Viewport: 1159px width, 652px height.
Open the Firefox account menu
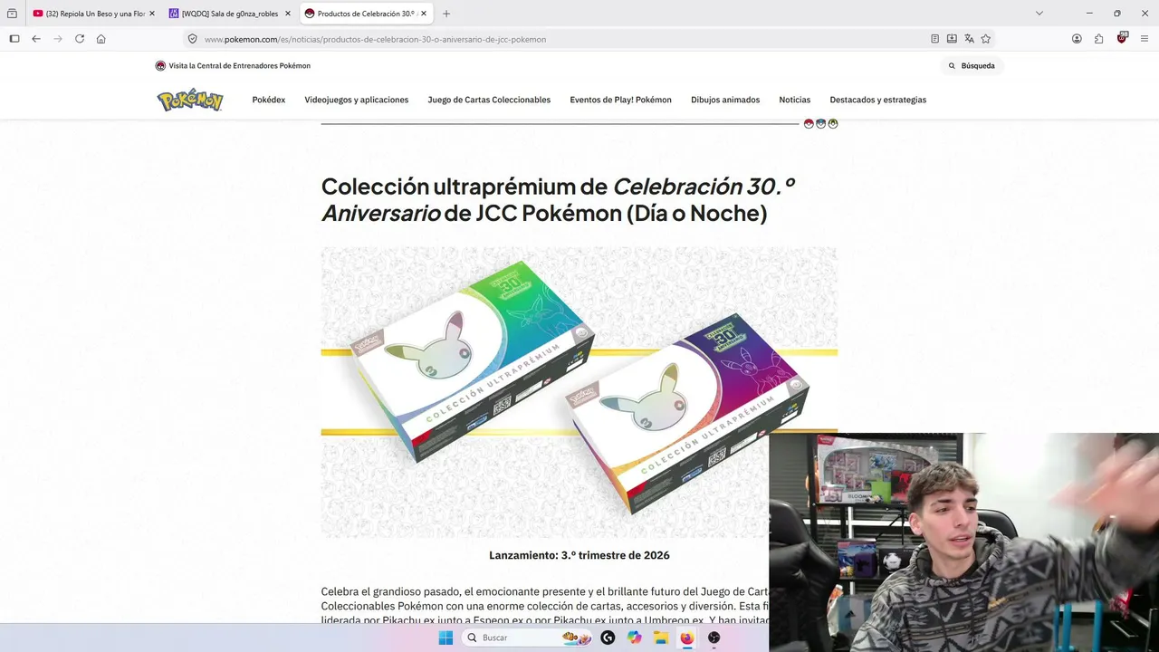1077,39
